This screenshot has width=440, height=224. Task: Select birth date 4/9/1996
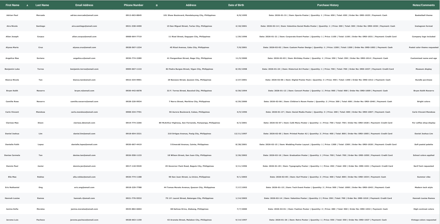coord(242,112)
